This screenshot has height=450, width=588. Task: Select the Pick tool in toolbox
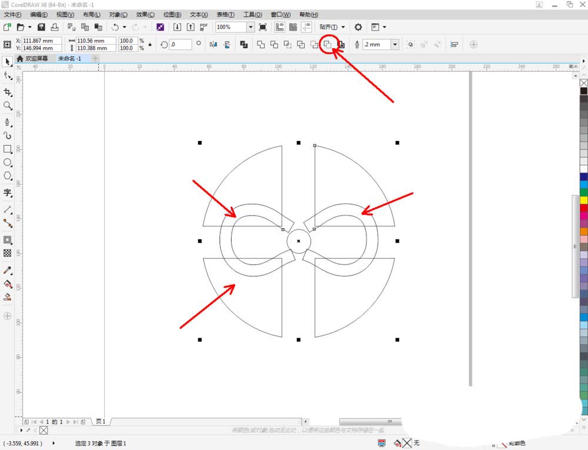pyautogui.click(x=7, y=62)
